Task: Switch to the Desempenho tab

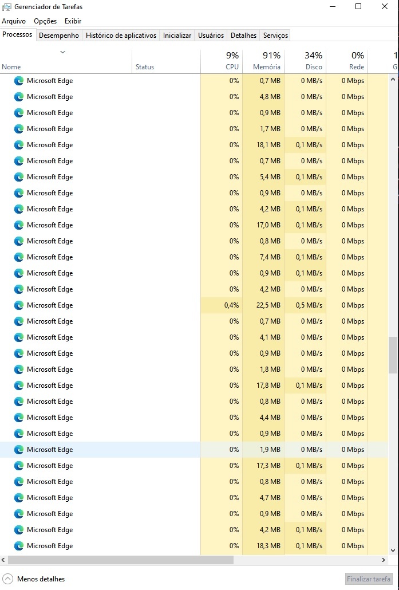Action: (59, 36)
